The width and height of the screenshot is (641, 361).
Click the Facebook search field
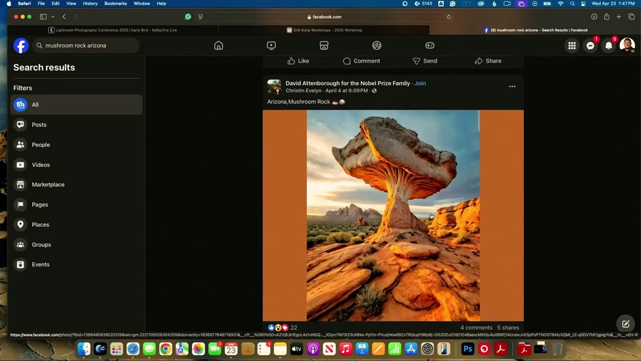86,45
